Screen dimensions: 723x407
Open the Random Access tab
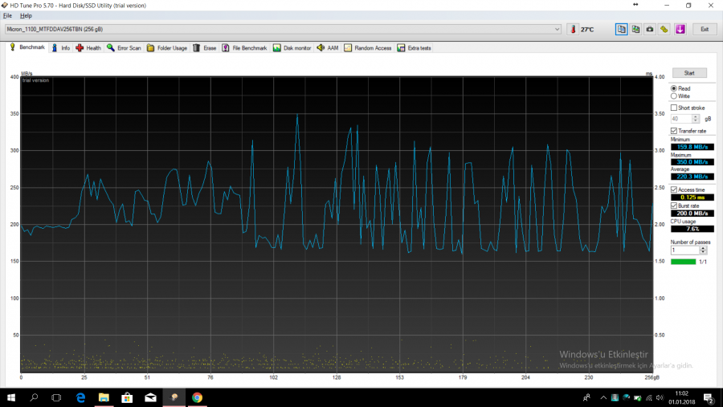tap(367, 48)
